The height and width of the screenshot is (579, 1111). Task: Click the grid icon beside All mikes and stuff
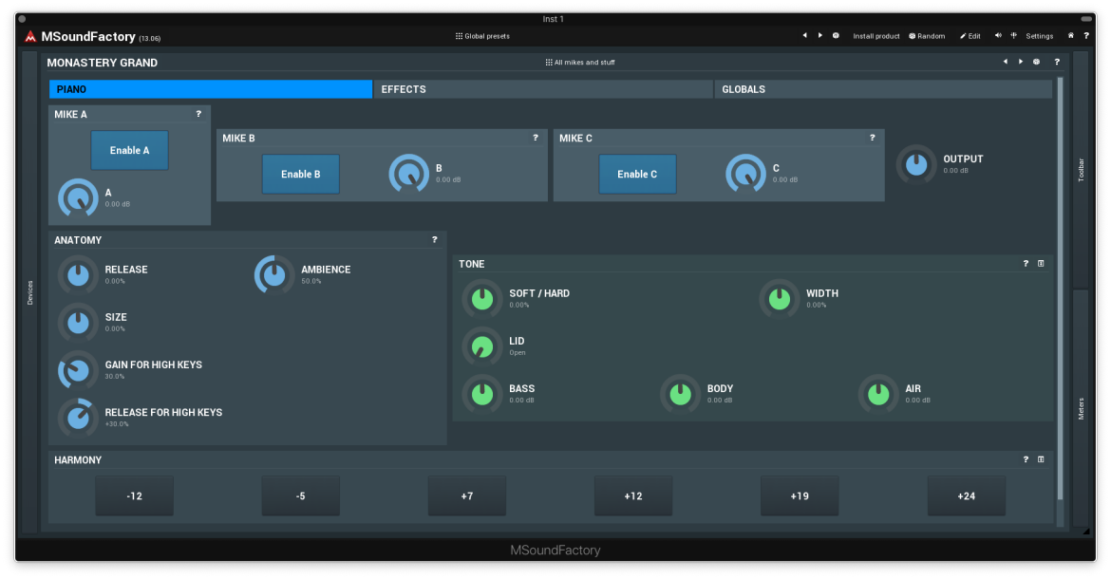click(x=549, y=63)
